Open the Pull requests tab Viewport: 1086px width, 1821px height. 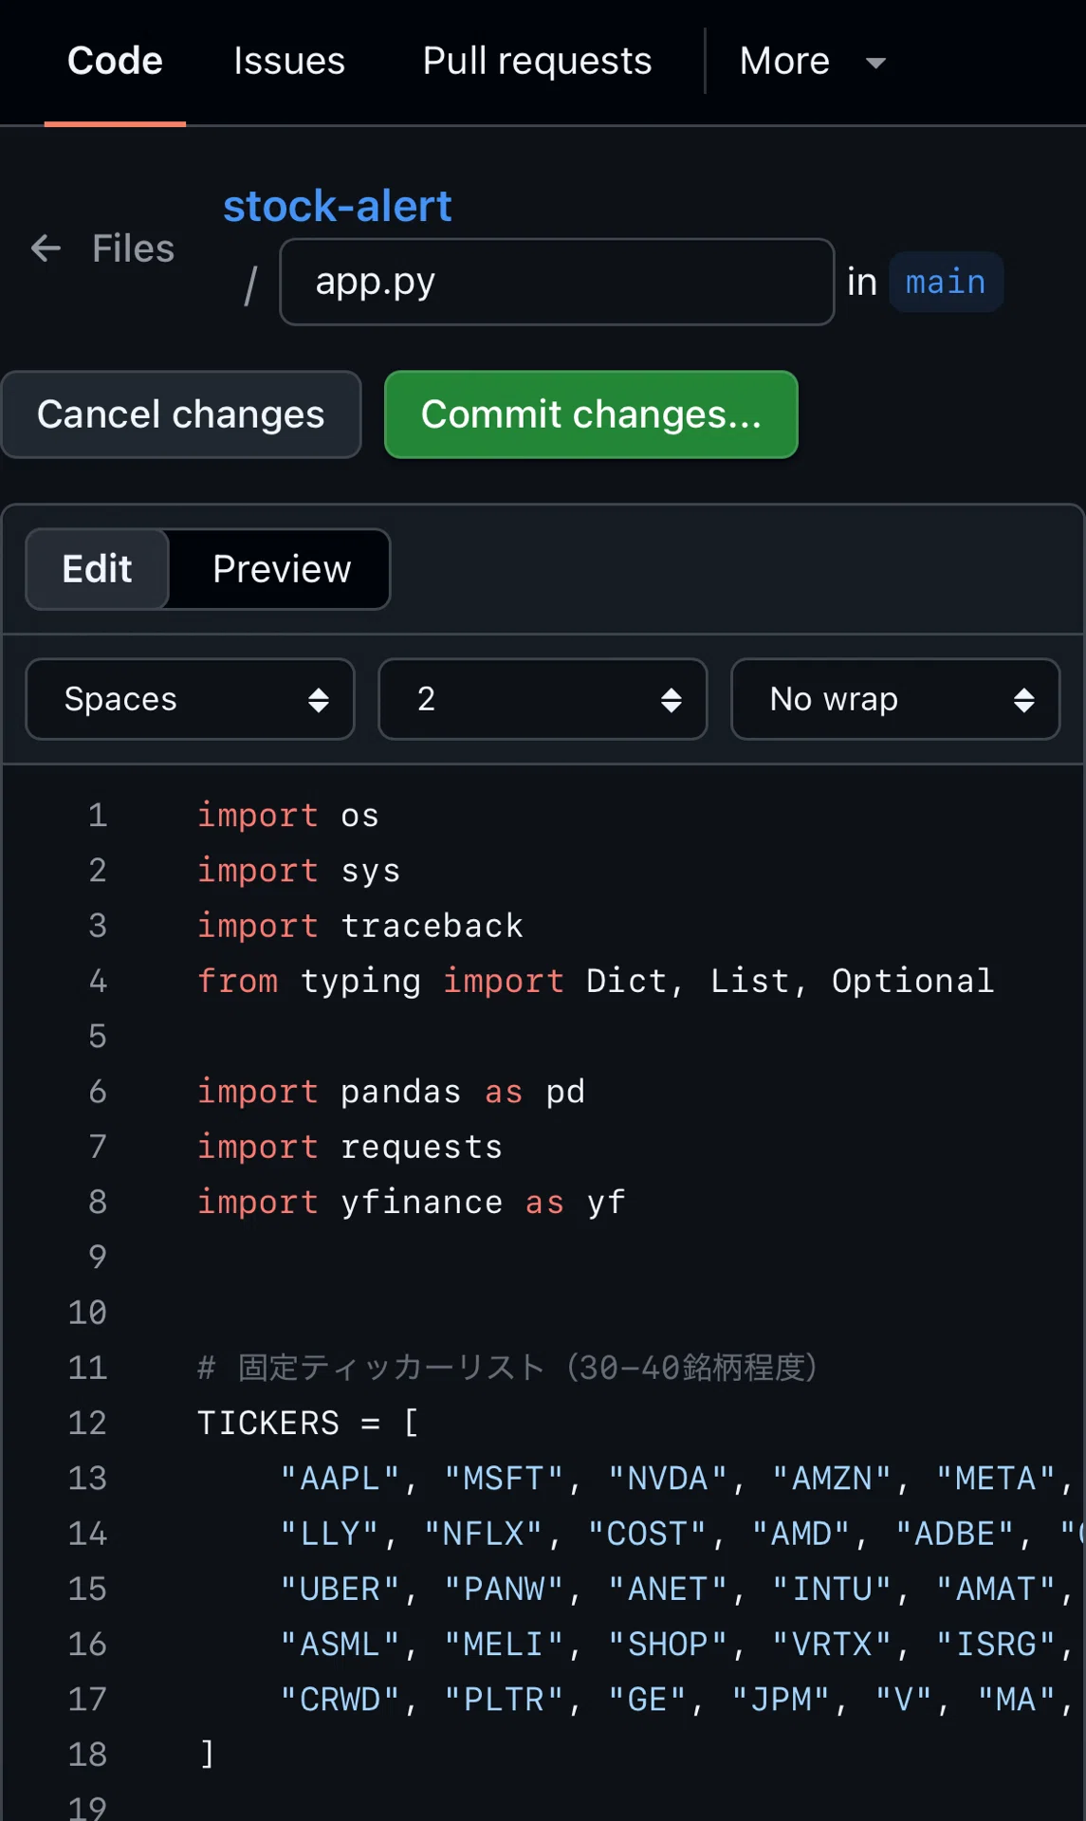pos(537,61)
